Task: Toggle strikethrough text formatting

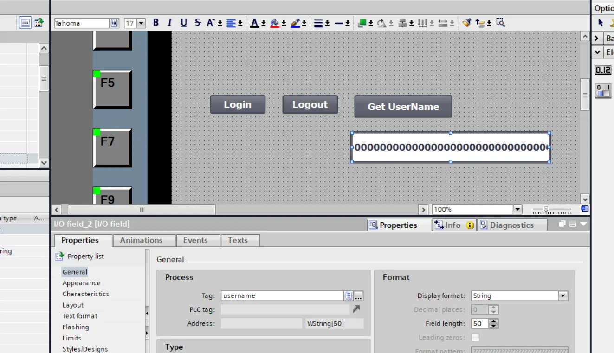Action: coord(198,23)
